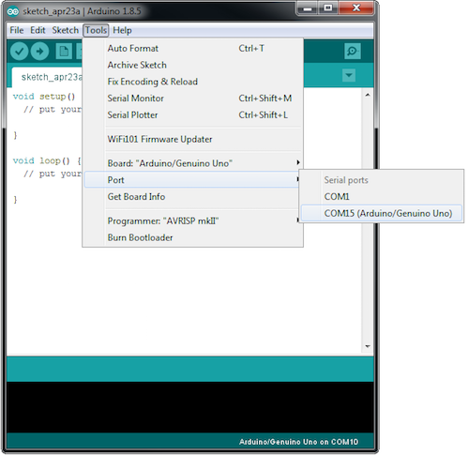Open the tab options dropdown arrow
Image resolution: width=469 pixels, height=455 pixels.
point(349,75)
